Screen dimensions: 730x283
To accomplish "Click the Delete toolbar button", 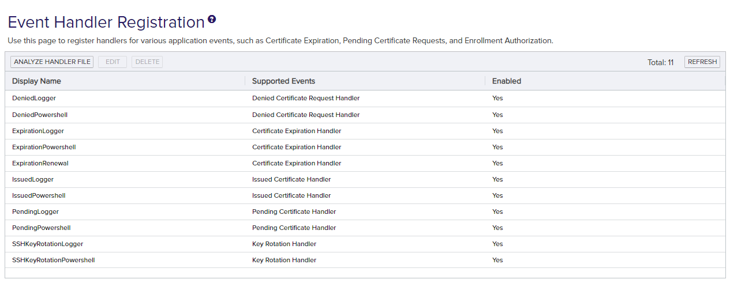I will coord(147,62).
